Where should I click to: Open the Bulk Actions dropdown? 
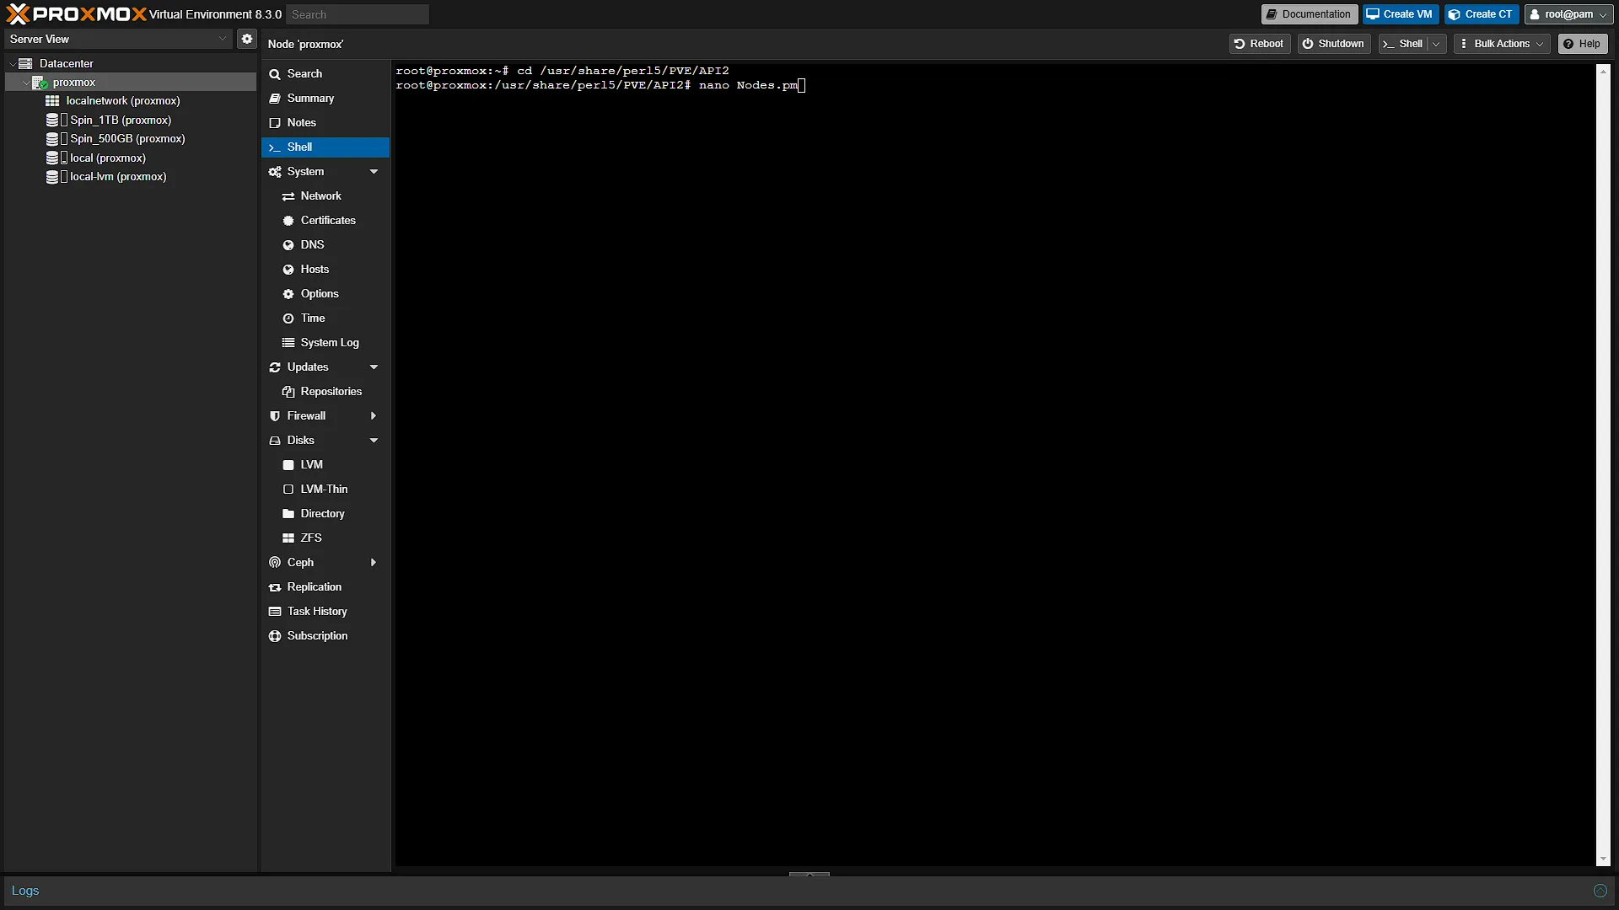coord(1502,44)
